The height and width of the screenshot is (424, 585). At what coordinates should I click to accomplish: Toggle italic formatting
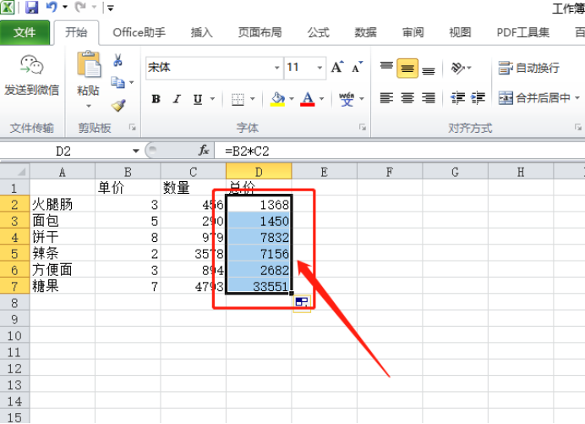[177, 99]
